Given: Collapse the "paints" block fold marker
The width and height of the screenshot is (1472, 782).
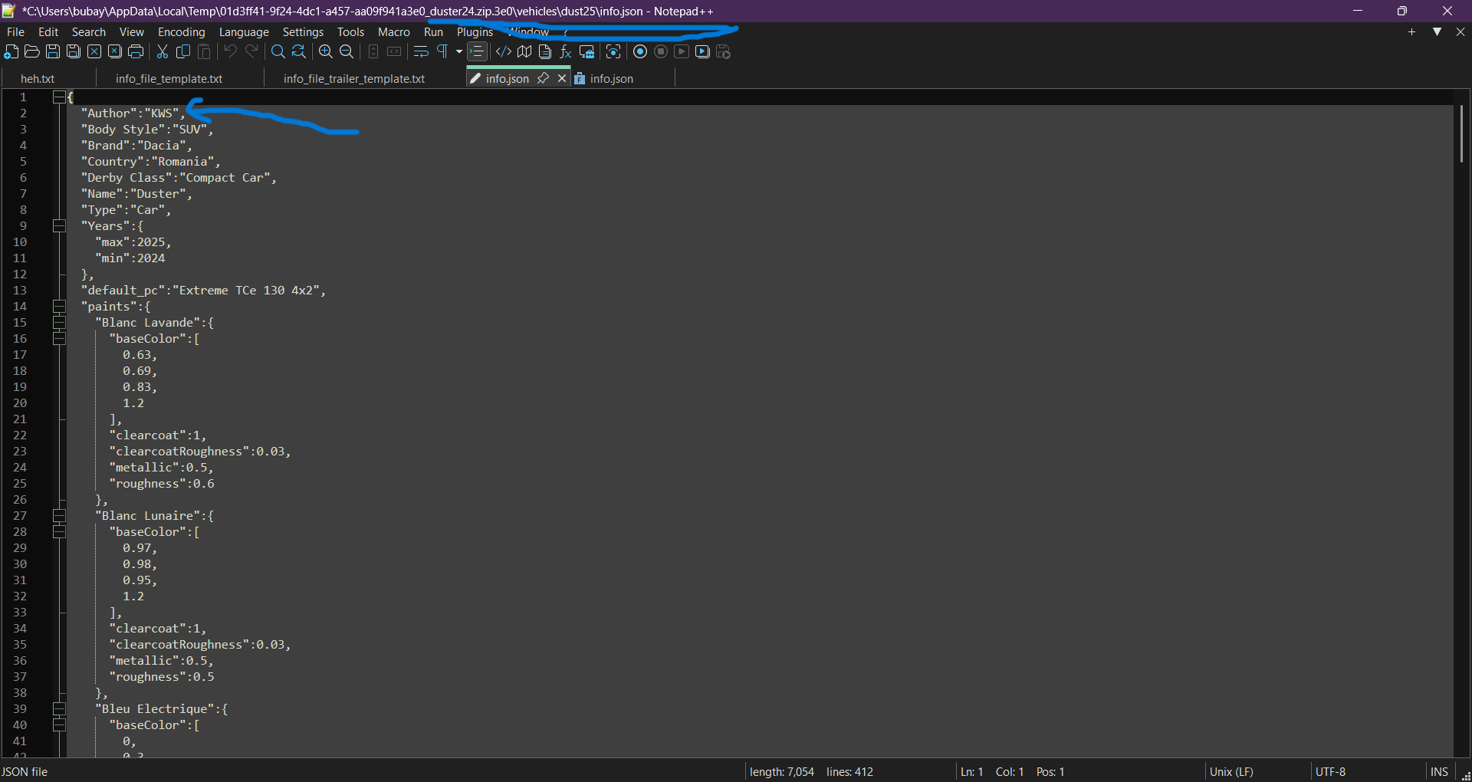Looking at the screenshot, I should [59, 307].
